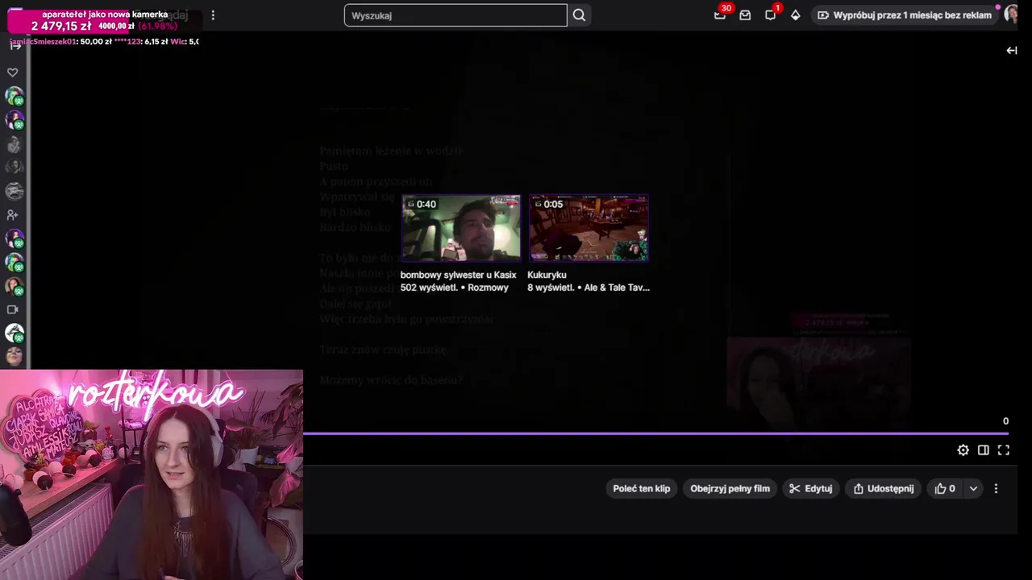Click the Poleć ten klip button
1032x580 pixels.
tap(641, 489)
